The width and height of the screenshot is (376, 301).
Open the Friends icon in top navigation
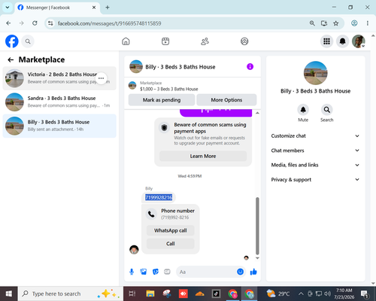[x=205, y=41]
